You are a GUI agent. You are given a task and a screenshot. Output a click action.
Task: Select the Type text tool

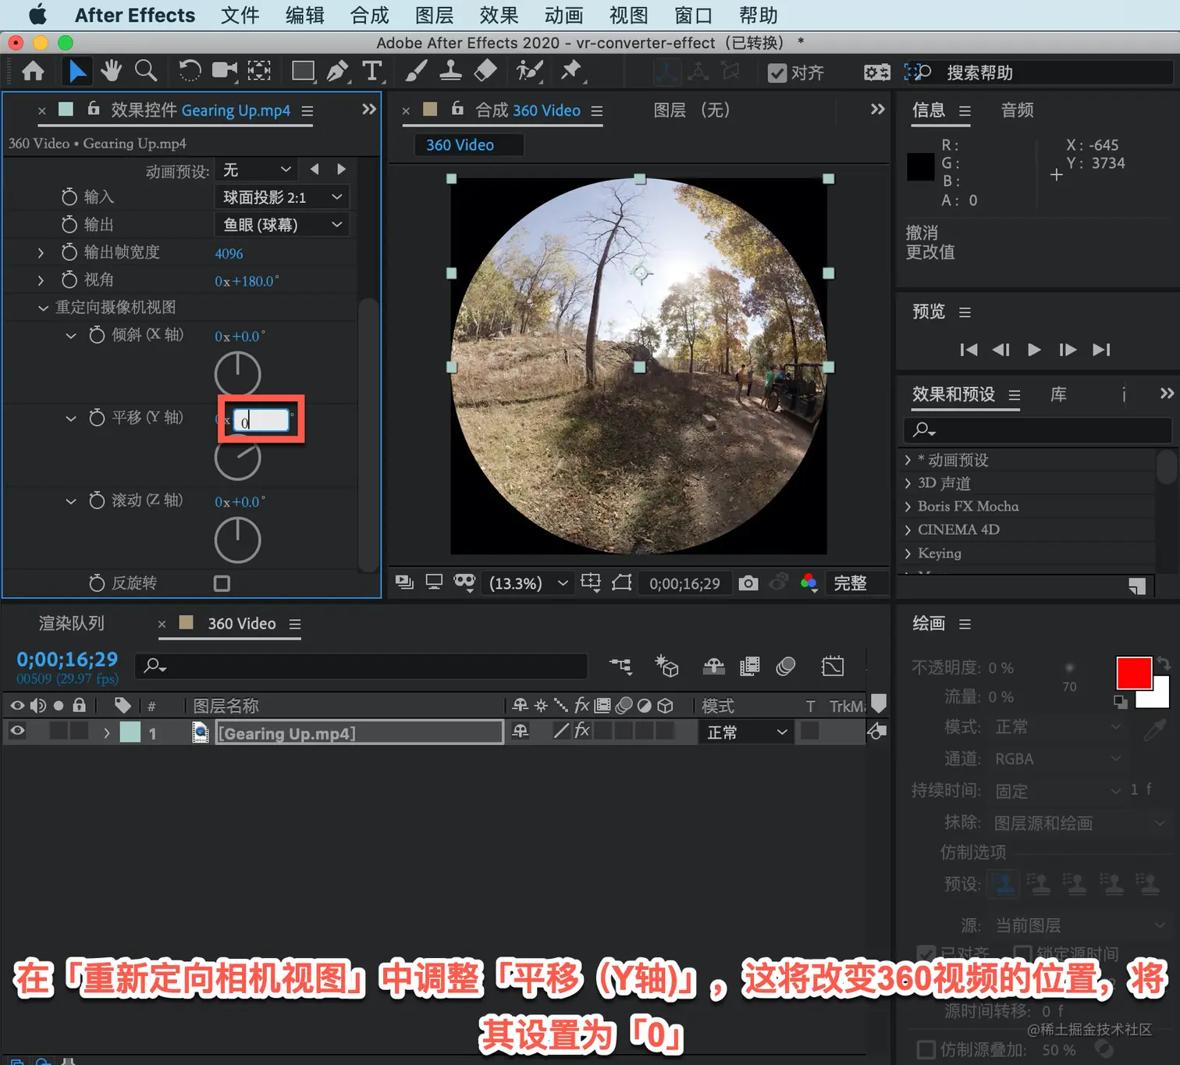pyautogui.click(x=372, y=71)
